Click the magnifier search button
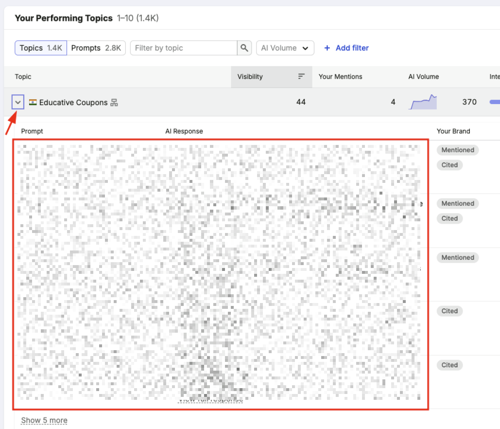 (x=244, y=48)
